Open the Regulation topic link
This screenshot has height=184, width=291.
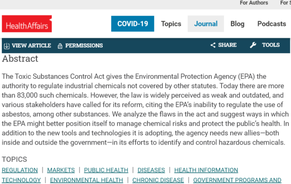(20, 170)
